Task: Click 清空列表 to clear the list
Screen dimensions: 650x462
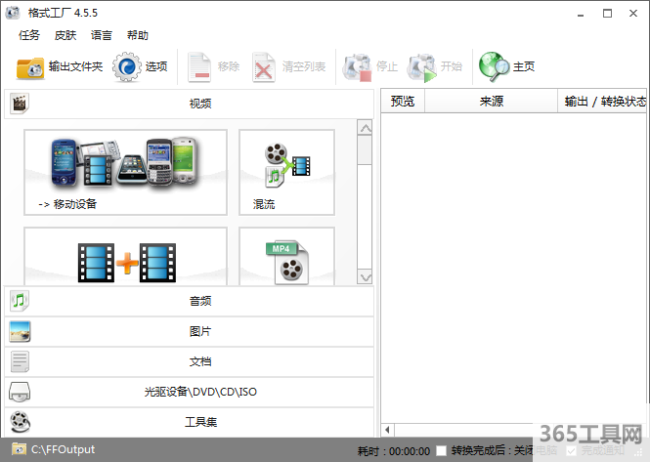Action: [x=292, y=66]
